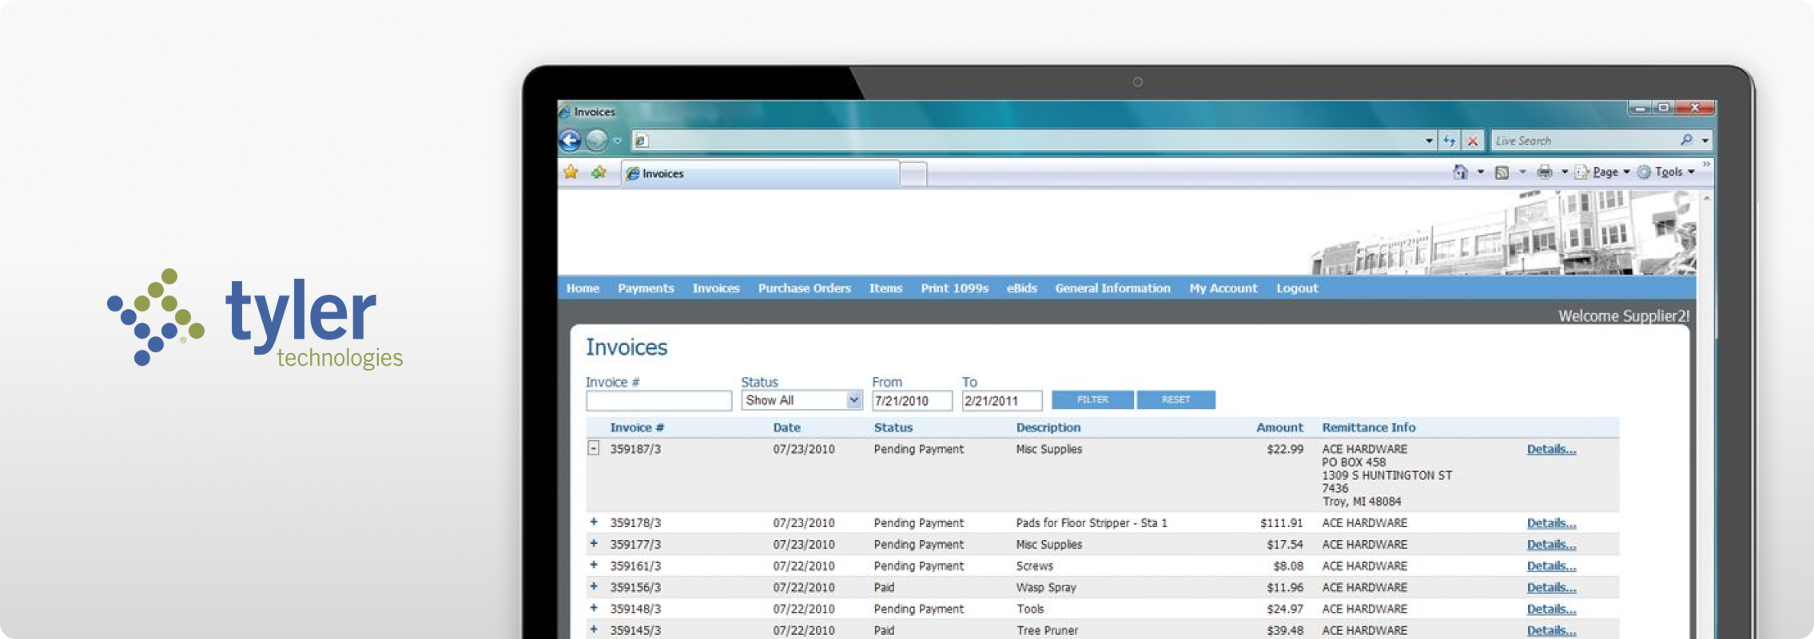Image resolution: width=1814 pixels, height=639 pixels.
Task: Open Details link for invoice 359148/3
Action: pos(1551,609)
